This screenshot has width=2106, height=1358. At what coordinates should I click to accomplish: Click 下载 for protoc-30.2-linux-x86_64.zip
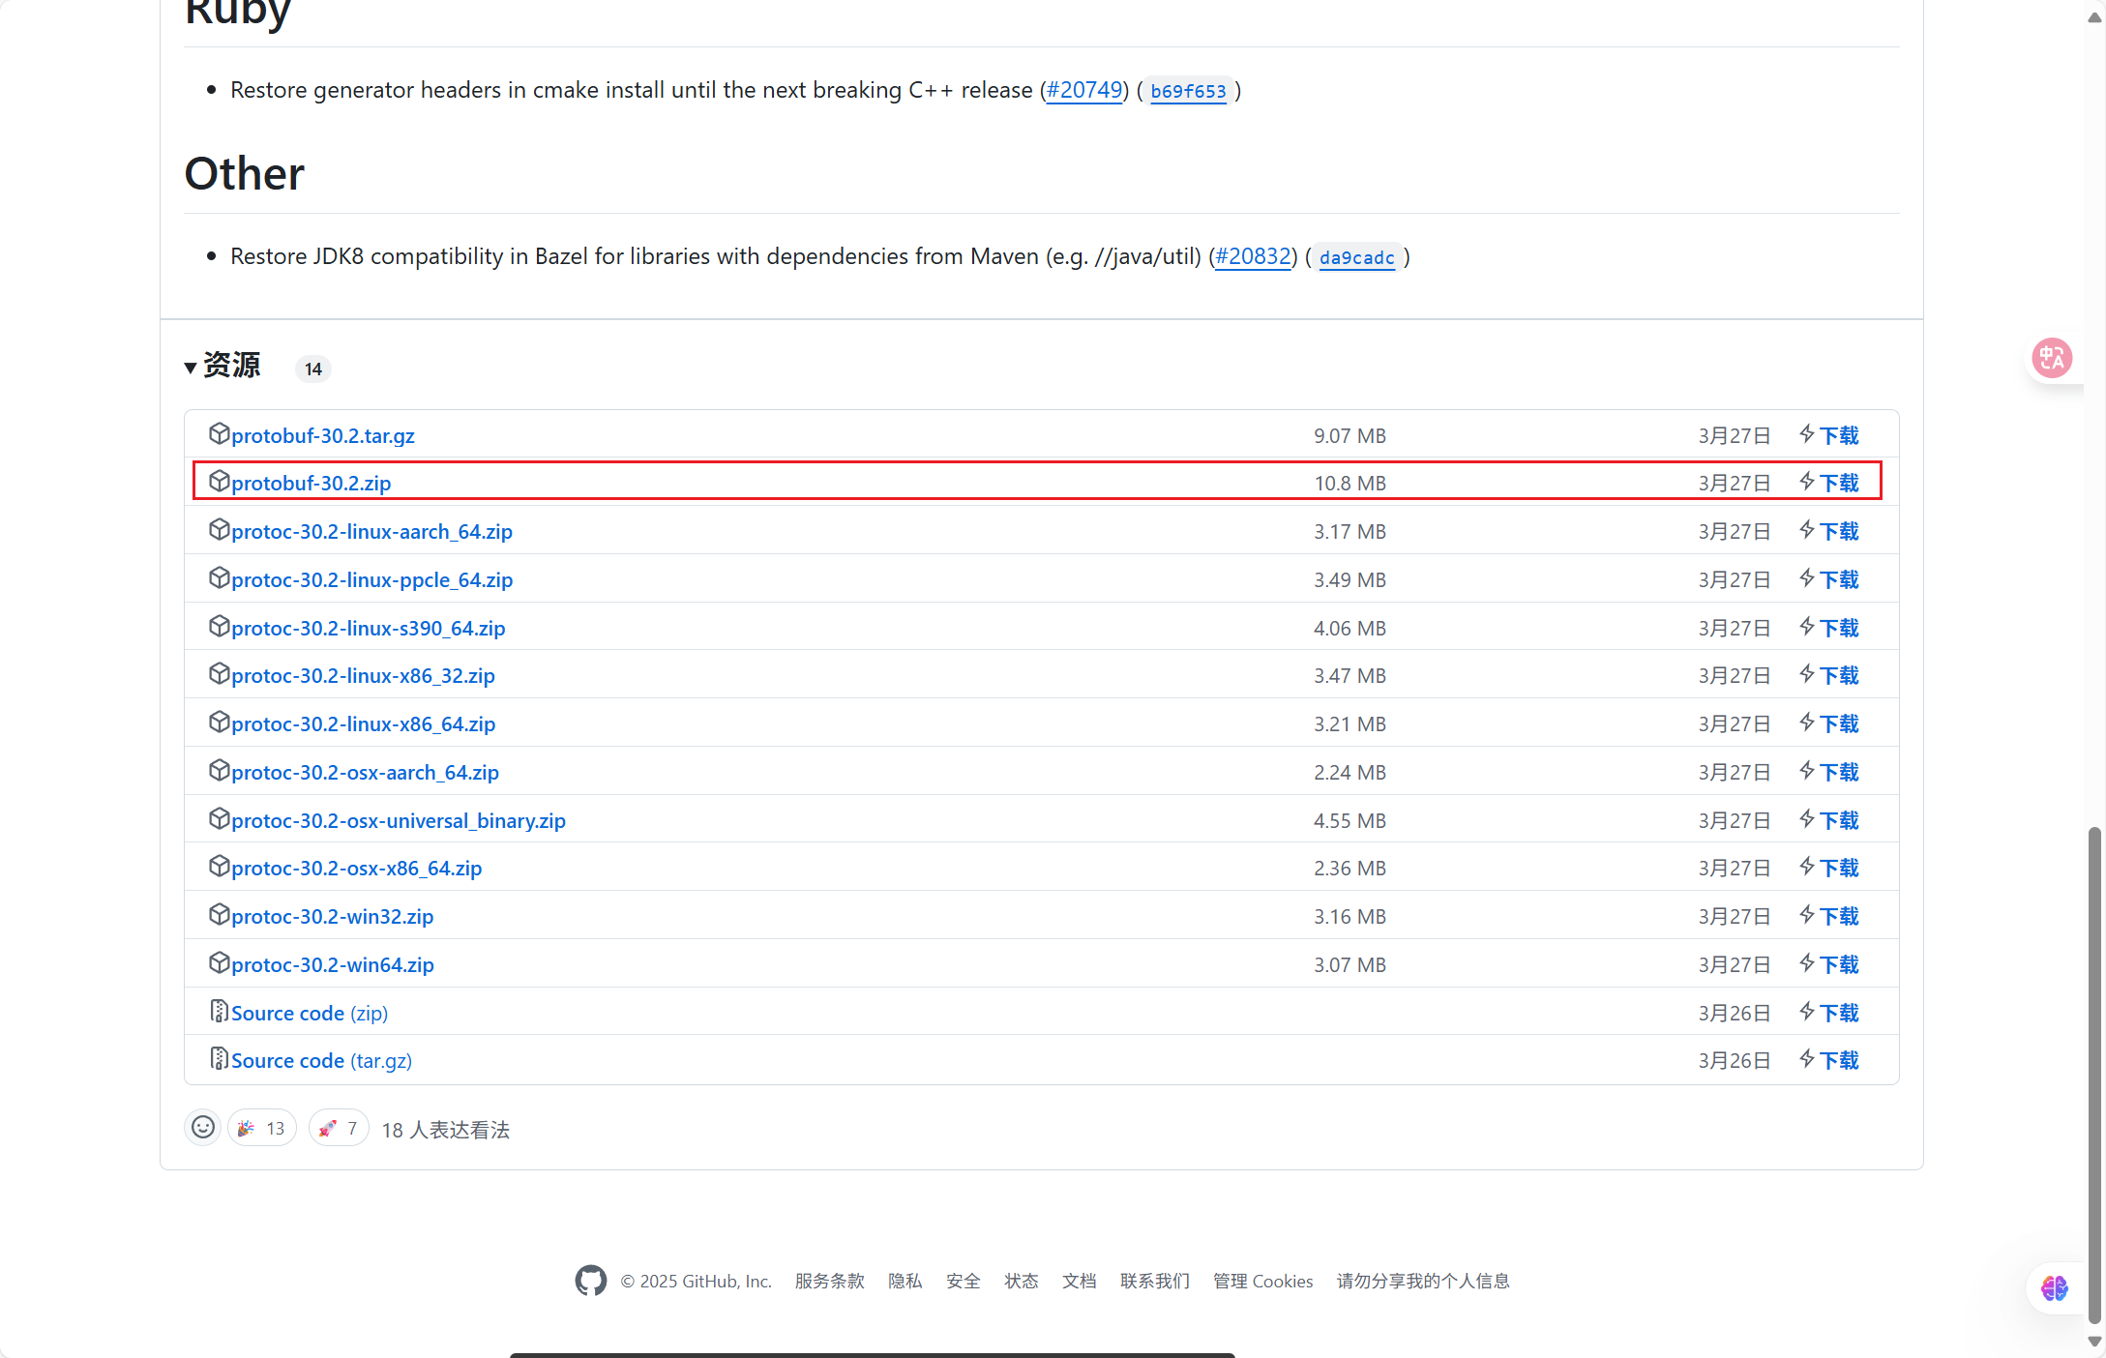(x=1839, y=723)
